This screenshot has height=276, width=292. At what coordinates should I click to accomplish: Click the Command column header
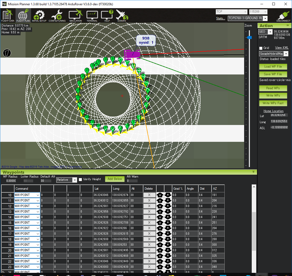27,189
